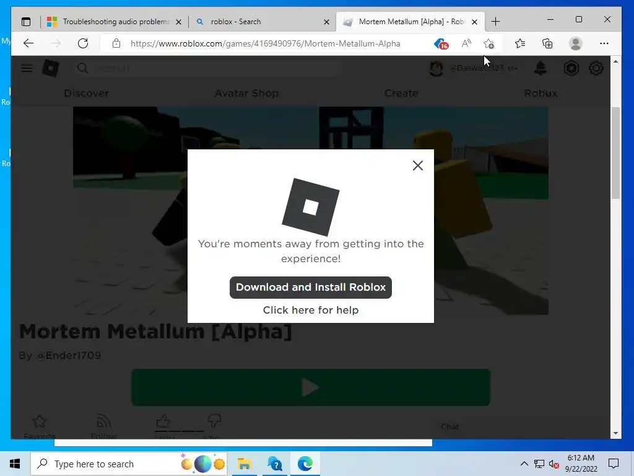Open Roblox notifications bell
Image resolution: width=634 pixels, height=476 pixels.
click(540, 68)
